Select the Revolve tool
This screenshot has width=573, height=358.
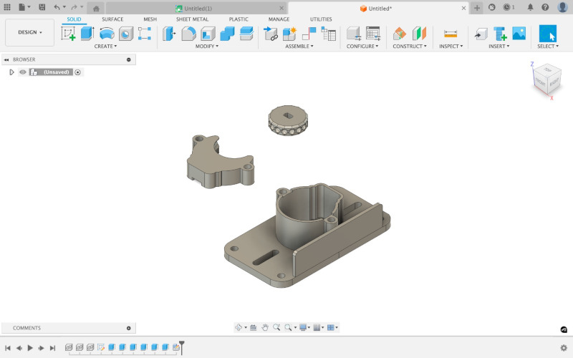point(107,34)
